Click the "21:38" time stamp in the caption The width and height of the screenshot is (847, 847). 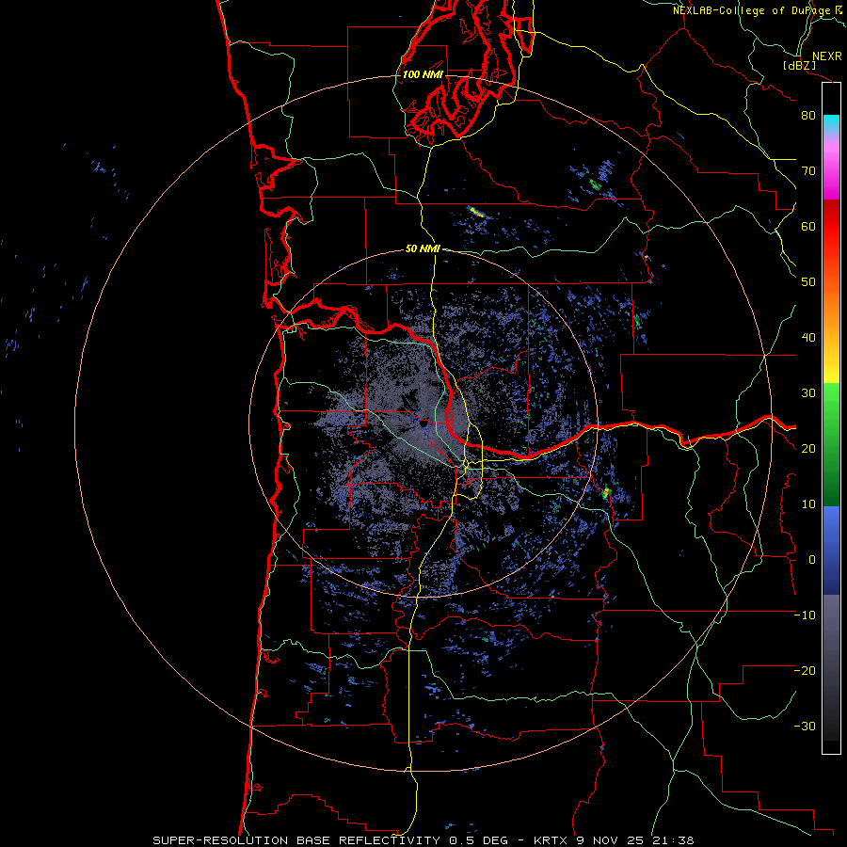(673, 840)
